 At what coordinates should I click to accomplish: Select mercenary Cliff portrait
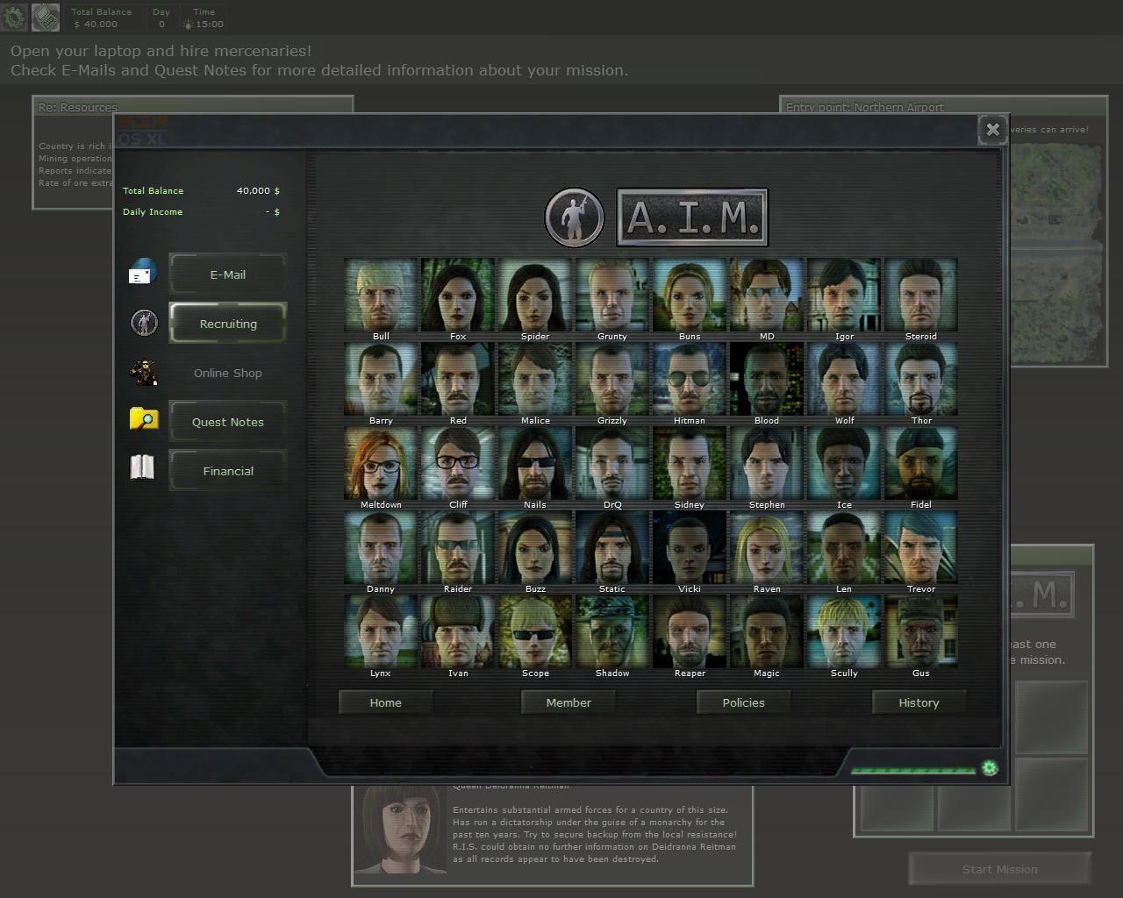458,463
